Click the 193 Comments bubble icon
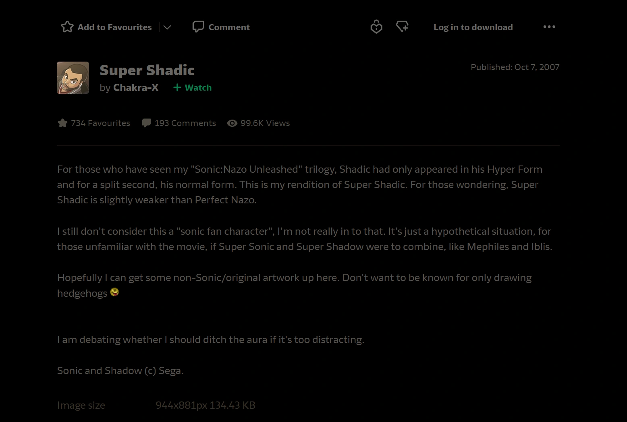 (x=146, y=123)
